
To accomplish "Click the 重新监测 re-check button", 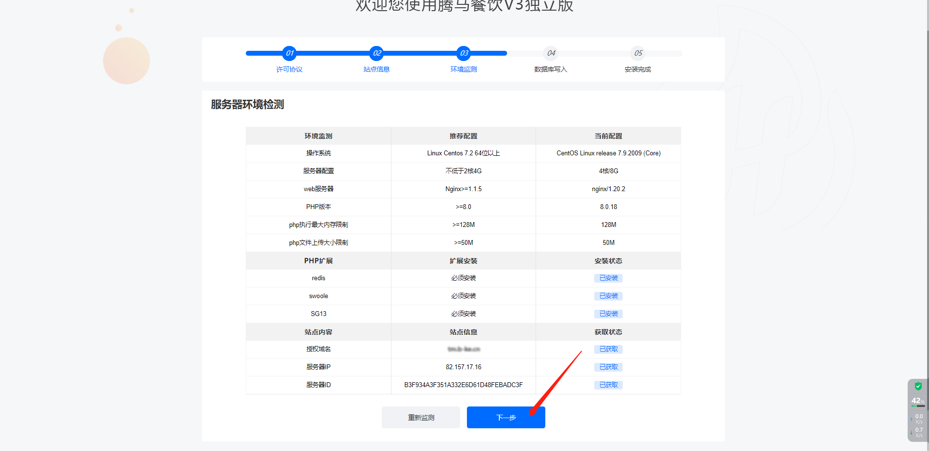I will click(x=420, y=417).
